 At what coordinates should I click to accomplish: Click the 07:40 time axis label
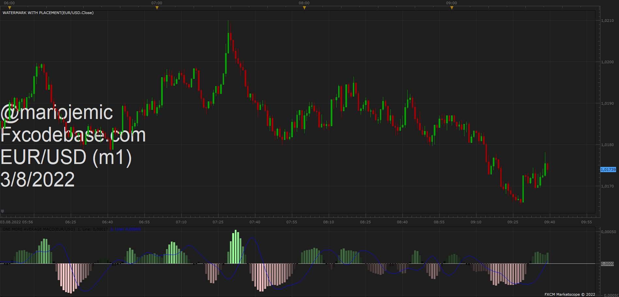tap(255, 222)
